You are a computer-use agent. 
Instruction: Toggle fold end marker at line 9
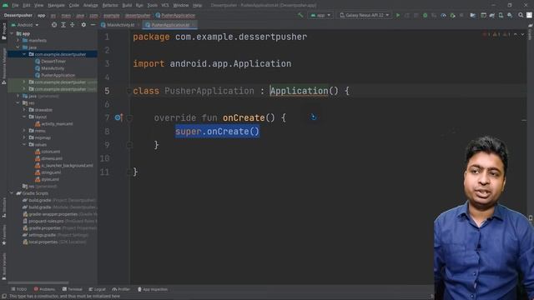click(x=129, y=145)
